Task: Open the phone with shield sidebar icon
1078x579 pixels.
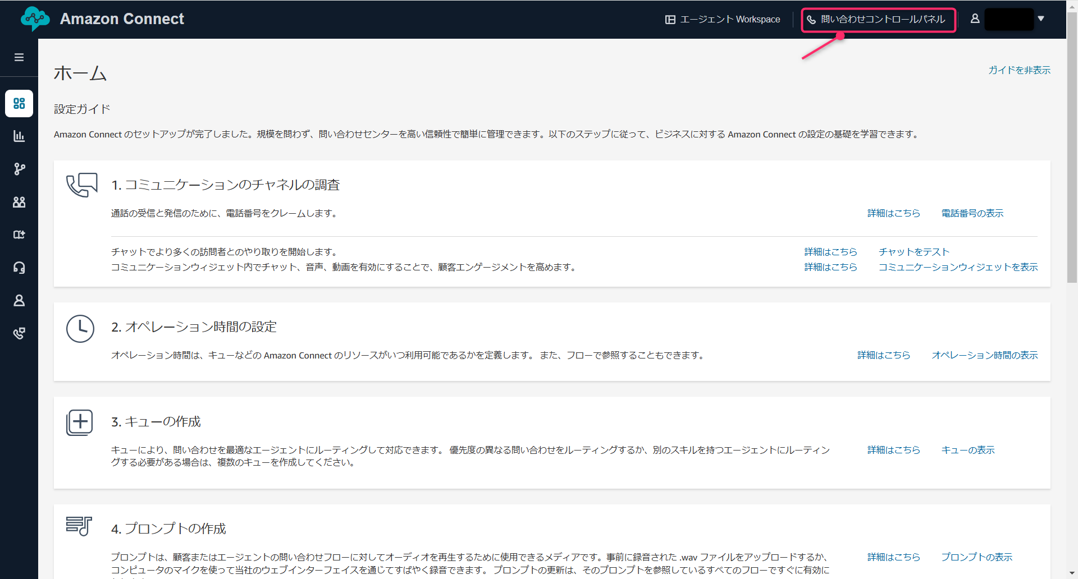Action: click(x=19, y=333)
